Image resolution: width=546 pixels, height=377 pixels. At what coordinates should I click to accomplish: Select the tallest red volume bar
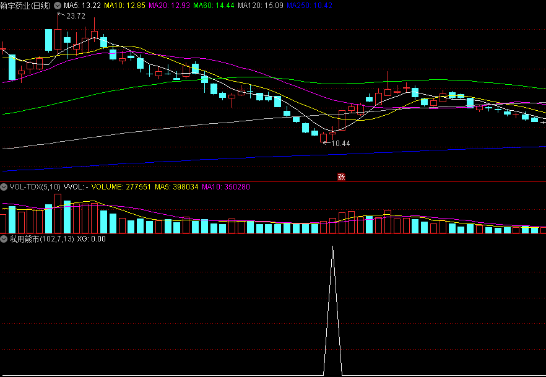pos(58,214)
